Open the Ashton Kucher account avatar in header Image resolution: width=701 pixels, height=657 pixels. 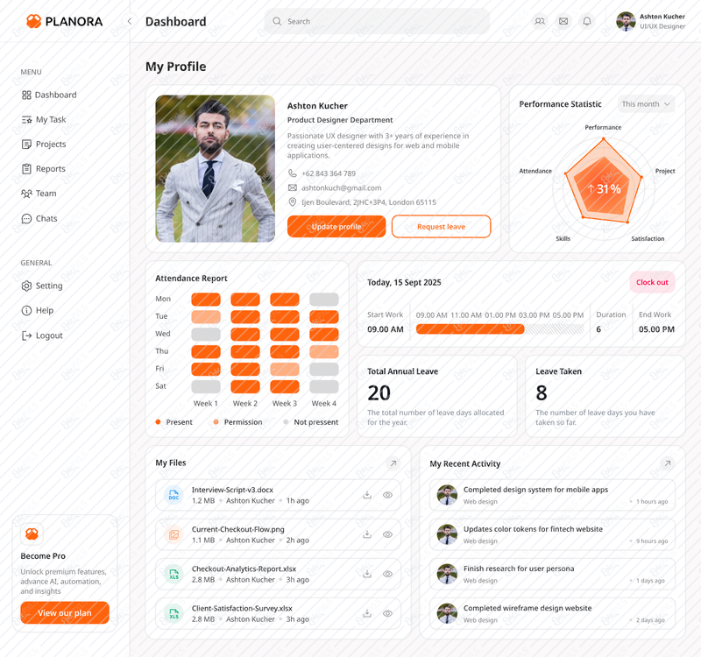626,21
